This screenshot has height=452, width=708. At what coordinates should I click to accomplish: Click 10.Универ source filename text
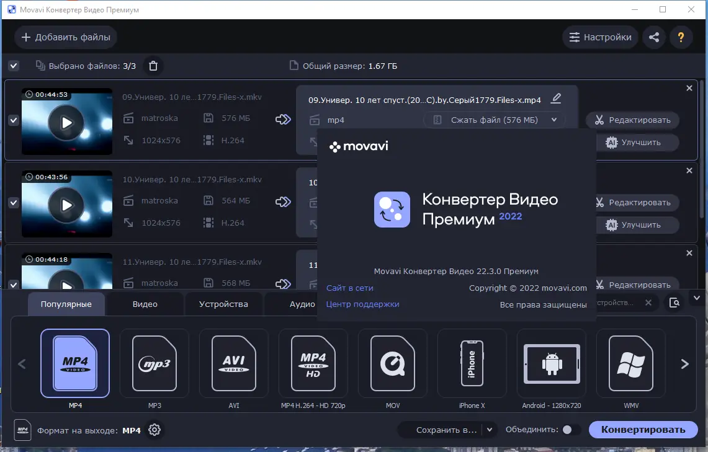coord(192,180)
